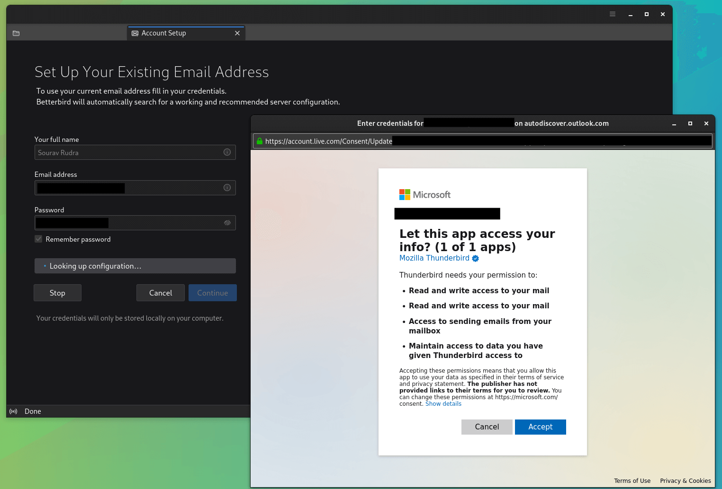
Task: Click the folder icon in tab bar
Action: click(x=16, y=33)
